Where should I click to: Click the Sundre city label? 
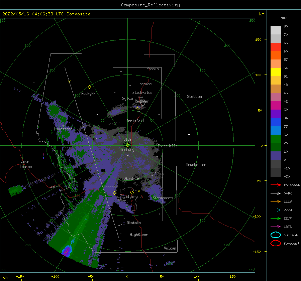[101, 138]
